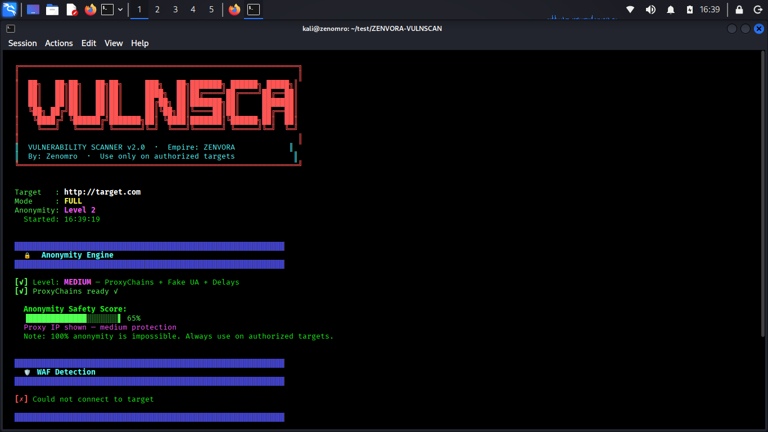Image resolution: width=768 pixels, height=432 pixels.
Task: Select the word 'MEDIUM' in the Level line
Action: [78, 282]
